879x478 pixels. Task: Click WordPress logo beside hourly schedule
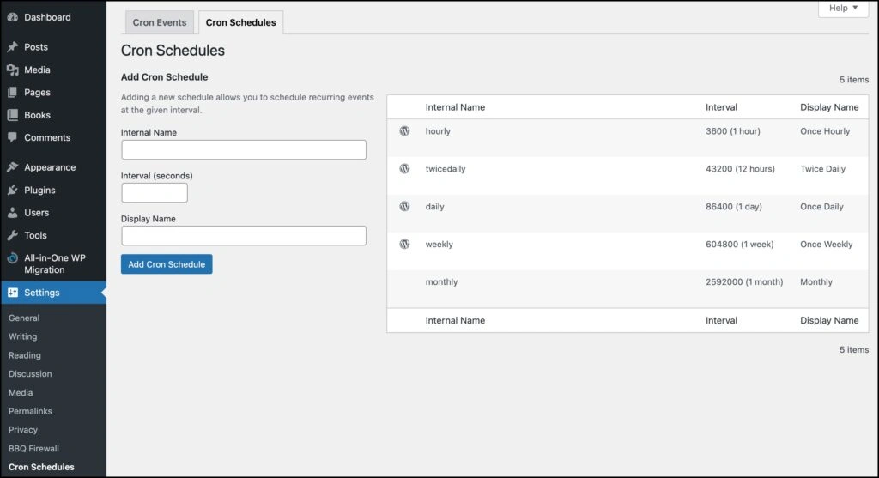click(404, 131)
